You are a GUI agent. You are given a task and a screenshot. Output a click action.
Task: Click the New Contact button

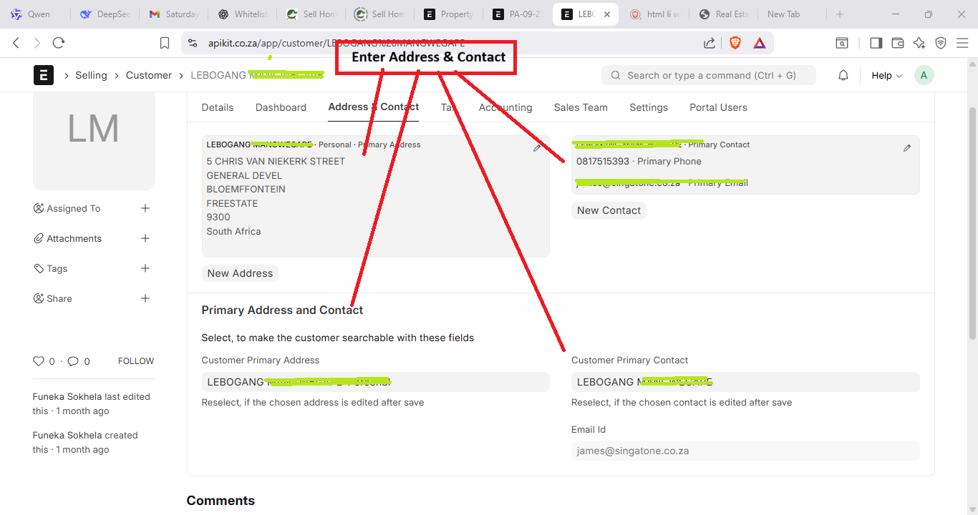pyautogui.click(x=609, y=210)
